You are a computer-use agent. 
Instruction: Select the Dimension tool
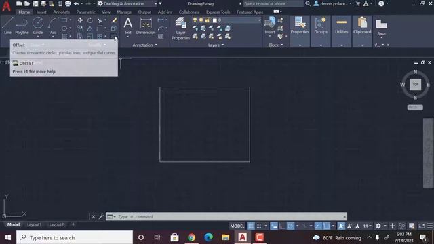[146, 26]
